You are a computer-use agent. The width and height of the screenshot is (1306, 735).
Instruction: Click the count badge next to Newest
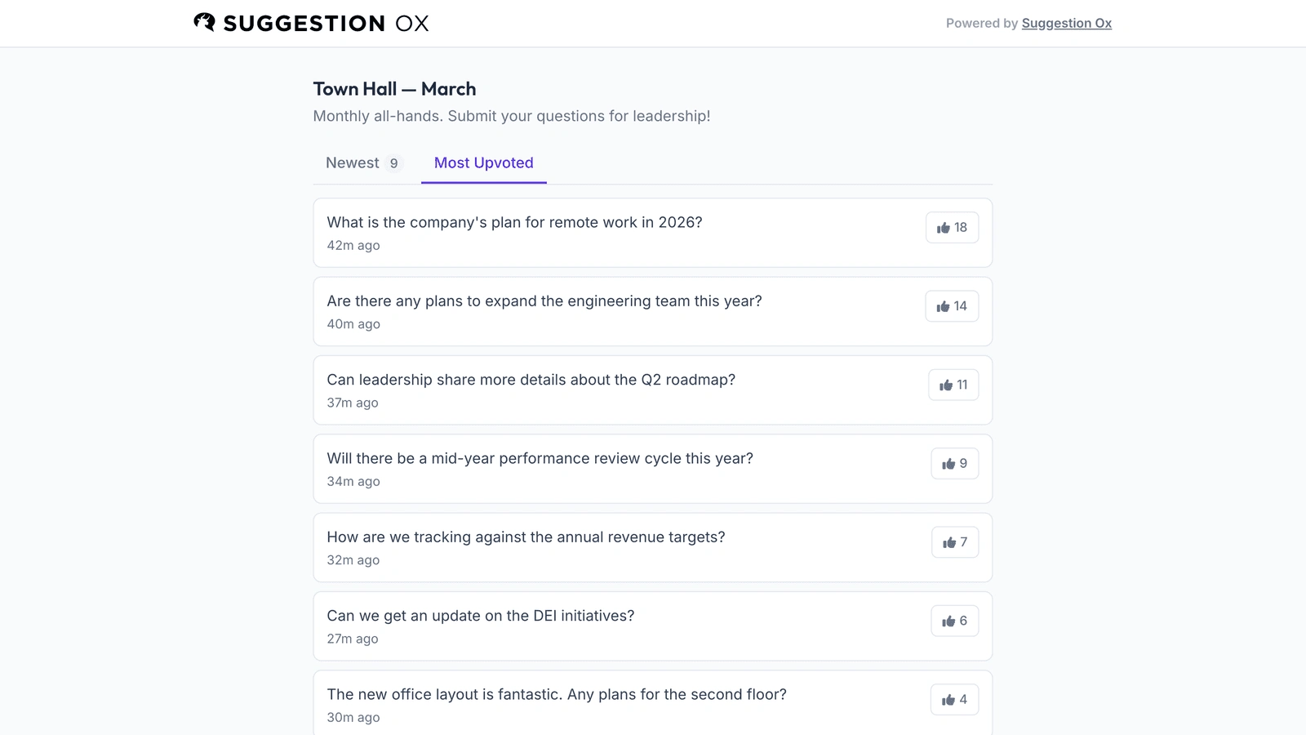(x=393, y=163)
